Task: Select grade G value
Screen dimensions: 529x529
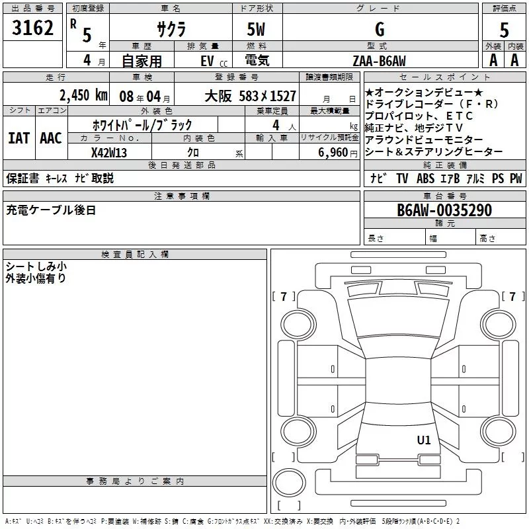Action: [380, 29]
